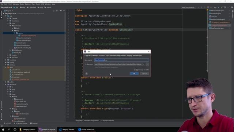Close the Copy dialog with X
Screen dimensions: 234x132
(149, 51)
